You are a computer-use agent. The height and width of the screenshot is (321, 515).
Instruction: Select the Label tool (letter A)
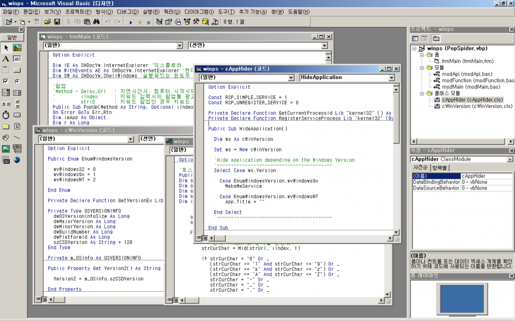(6, 59)
